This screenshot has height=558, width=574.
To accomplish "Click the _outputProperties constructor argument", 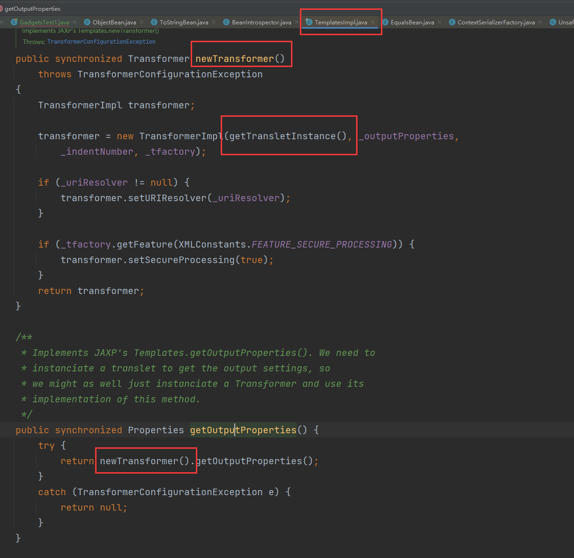I will (406, 136).
